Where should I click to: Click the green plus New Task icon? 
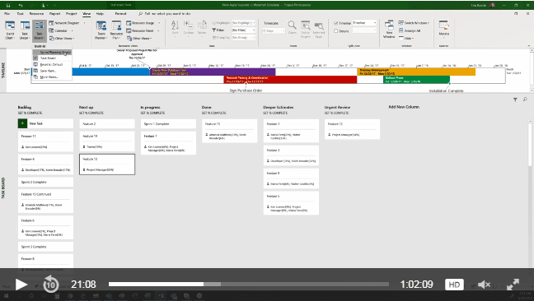(22, 123)
